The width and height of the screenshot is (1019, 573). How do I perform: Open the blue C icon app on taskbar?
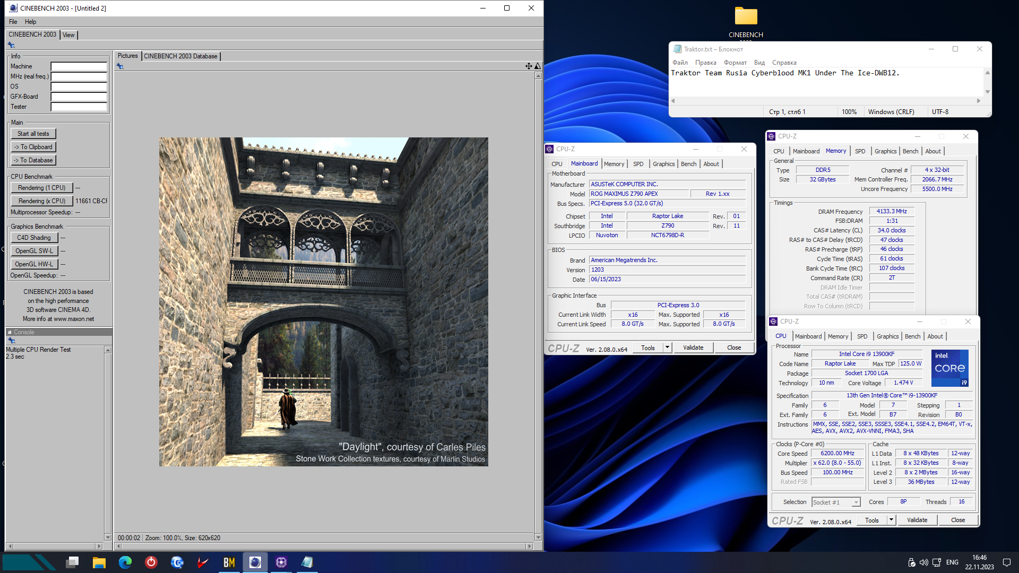(x=177, y=562)
